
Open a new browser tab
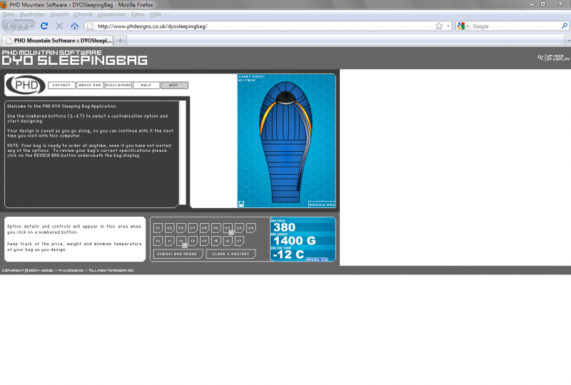(120, 41)
